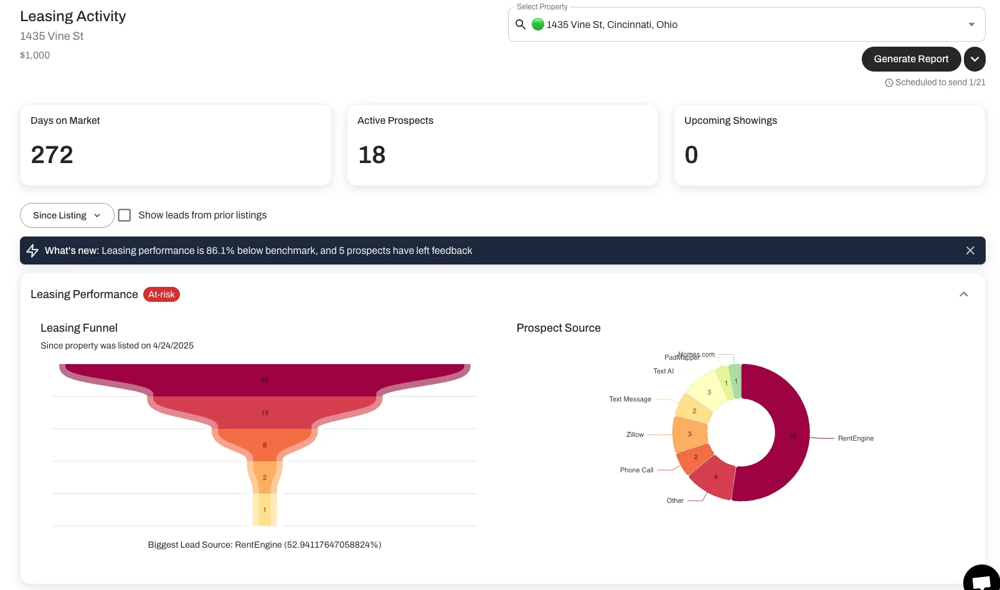Screen dimensions: 1000x590
Task: Click the green status dot beside 1435 Vine St
Action: tap(537, 24)
